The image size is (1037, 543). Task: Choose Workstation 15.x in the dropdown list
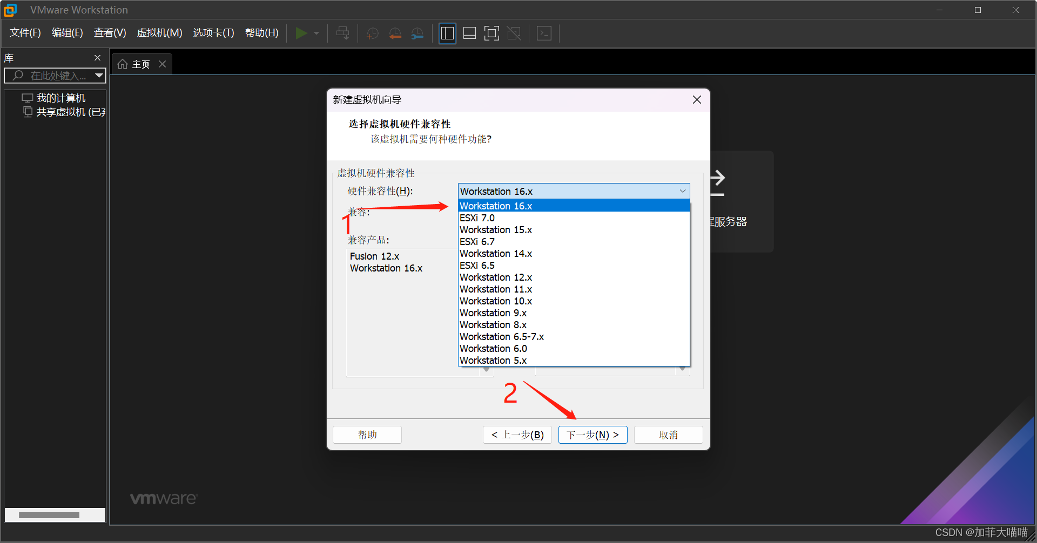coord(574,229)
